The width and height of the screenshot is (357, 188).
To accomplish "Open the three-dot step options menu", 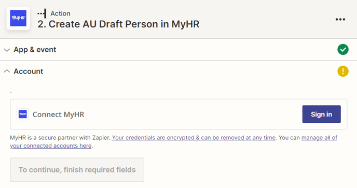I will (x=340, y=19).
